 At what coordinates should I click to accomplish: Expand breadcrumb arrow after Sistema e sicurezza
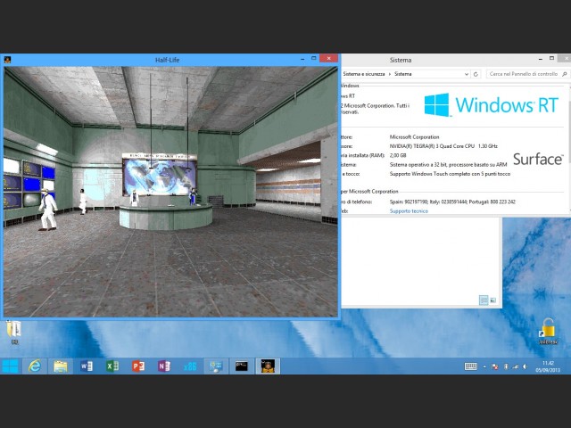389,74
